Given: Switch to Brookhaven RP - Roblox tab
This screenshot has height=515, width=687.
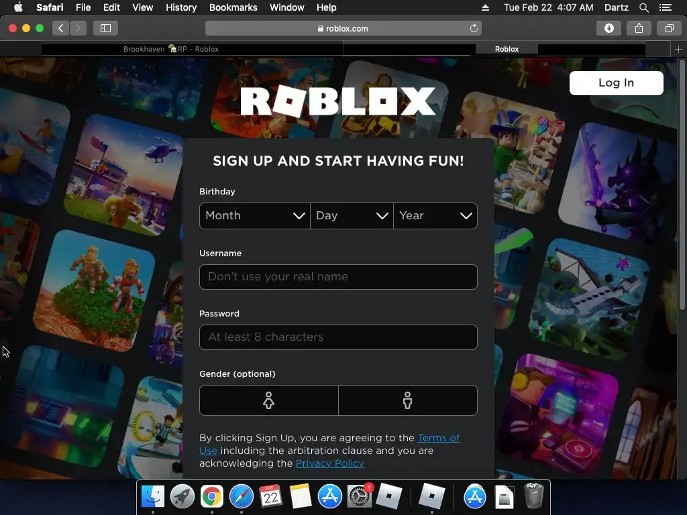Looking at the screenshot, I should point(171,49).
